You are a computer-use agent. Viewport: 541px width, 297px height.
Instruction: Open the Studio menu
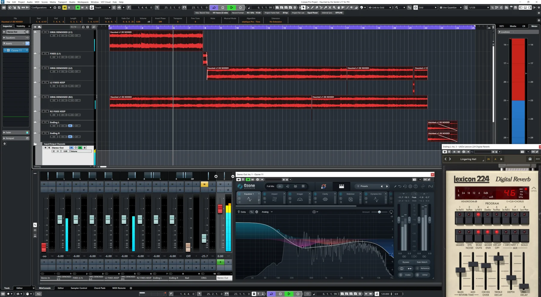tap(72, 2)
